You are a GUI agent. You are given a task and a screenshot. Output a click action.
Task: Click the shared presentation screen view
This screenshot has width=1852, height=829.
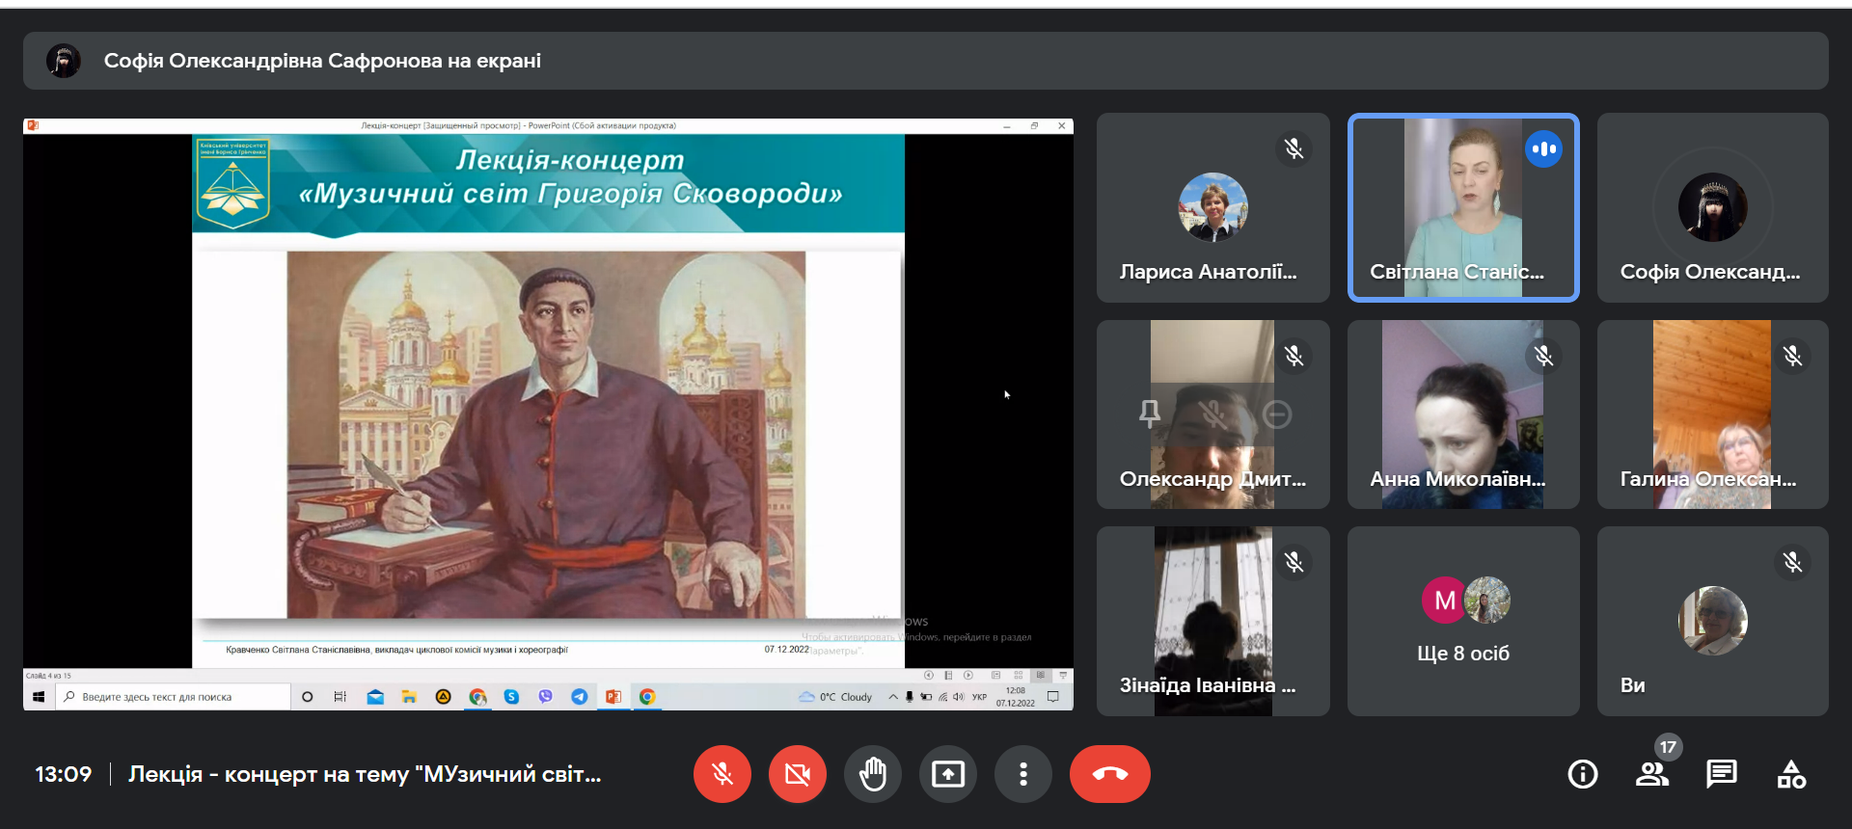[548, 414]
